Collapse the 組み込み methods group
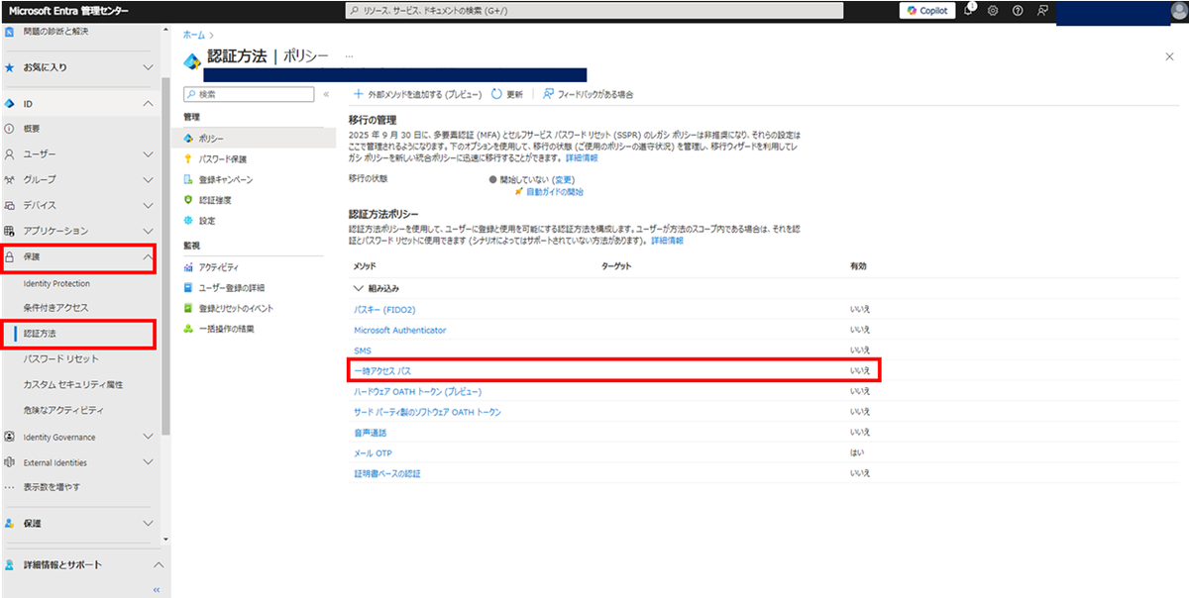The image size is (1189, 598). 358,288
